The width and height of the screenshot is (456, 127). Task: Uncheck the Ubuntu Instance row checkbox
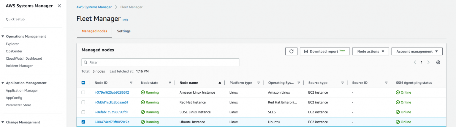click(x=83, y=122)
